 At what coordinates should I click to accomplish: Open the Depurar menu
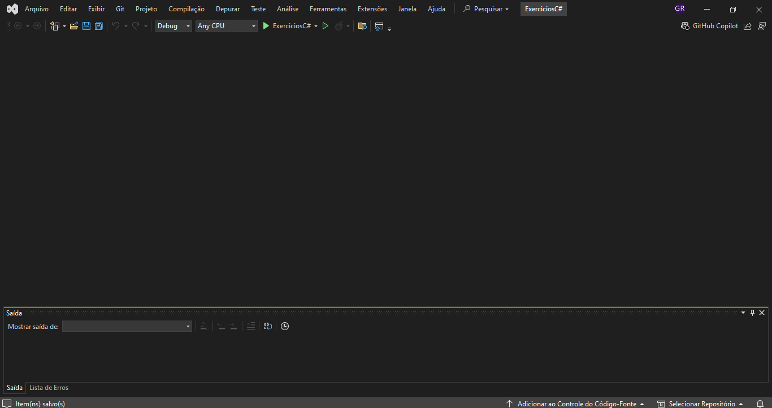tap(228, 9)
